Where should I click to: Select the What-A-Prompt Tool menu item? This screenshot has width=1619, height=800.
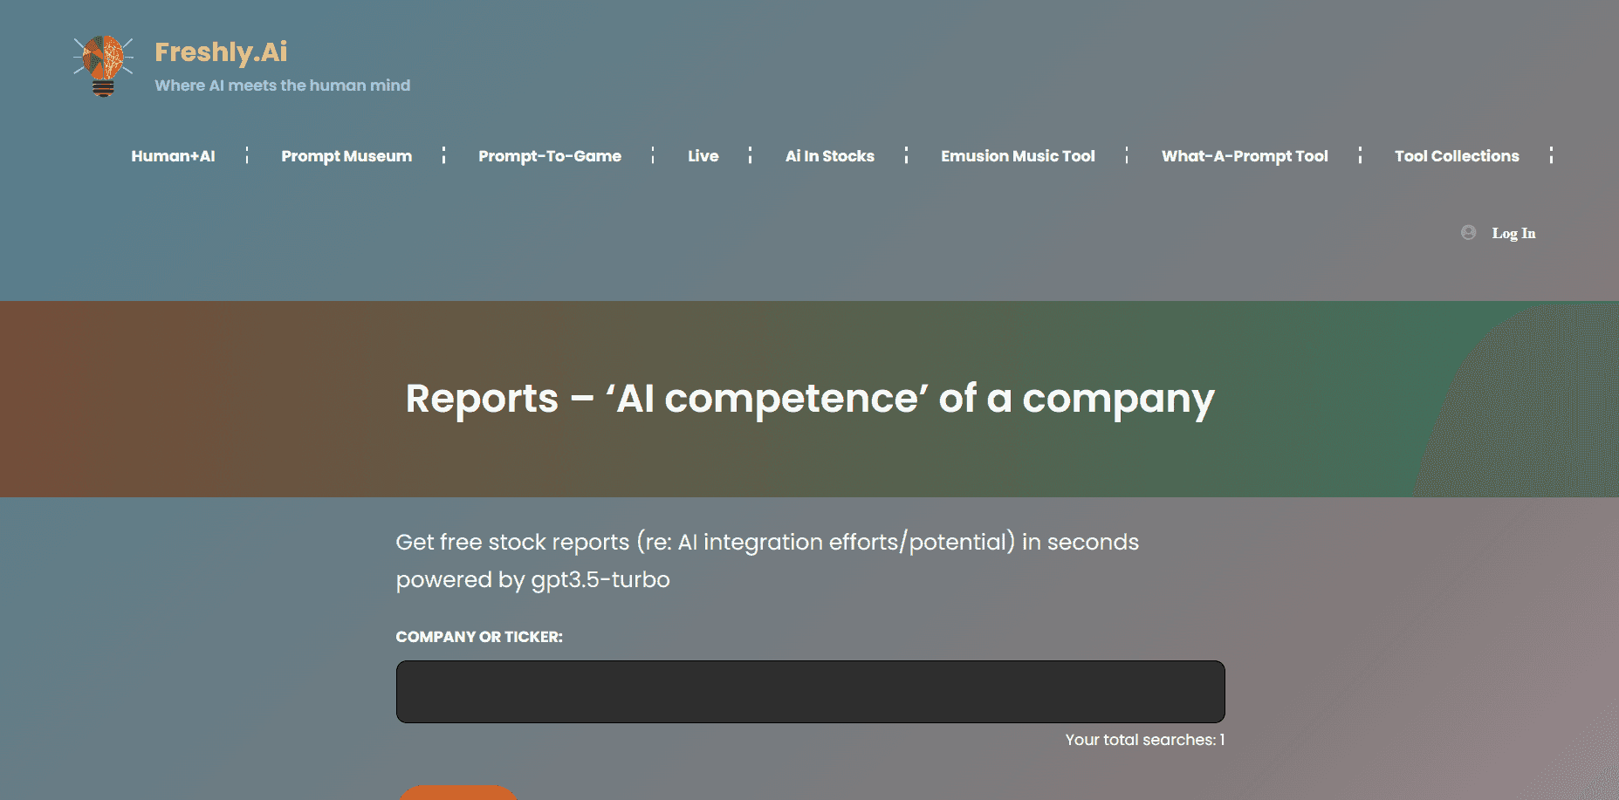click(x=1244, y=156)
